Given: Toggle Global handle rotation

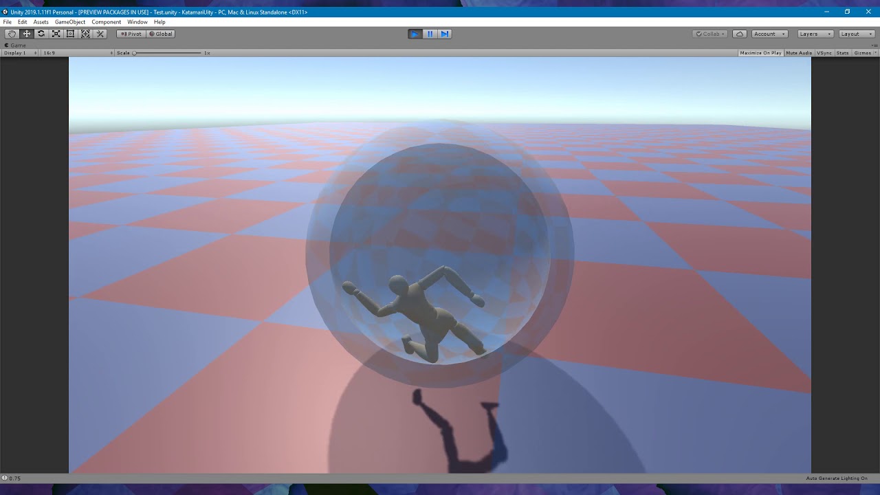Looking at the screenshot, I should click(161, 34).
